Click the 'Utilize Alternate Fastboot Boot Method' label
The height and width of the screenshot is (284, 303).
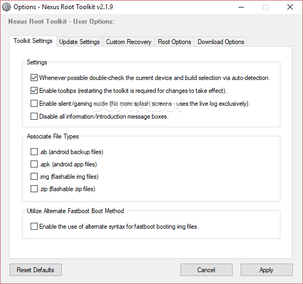click(75, 211)
